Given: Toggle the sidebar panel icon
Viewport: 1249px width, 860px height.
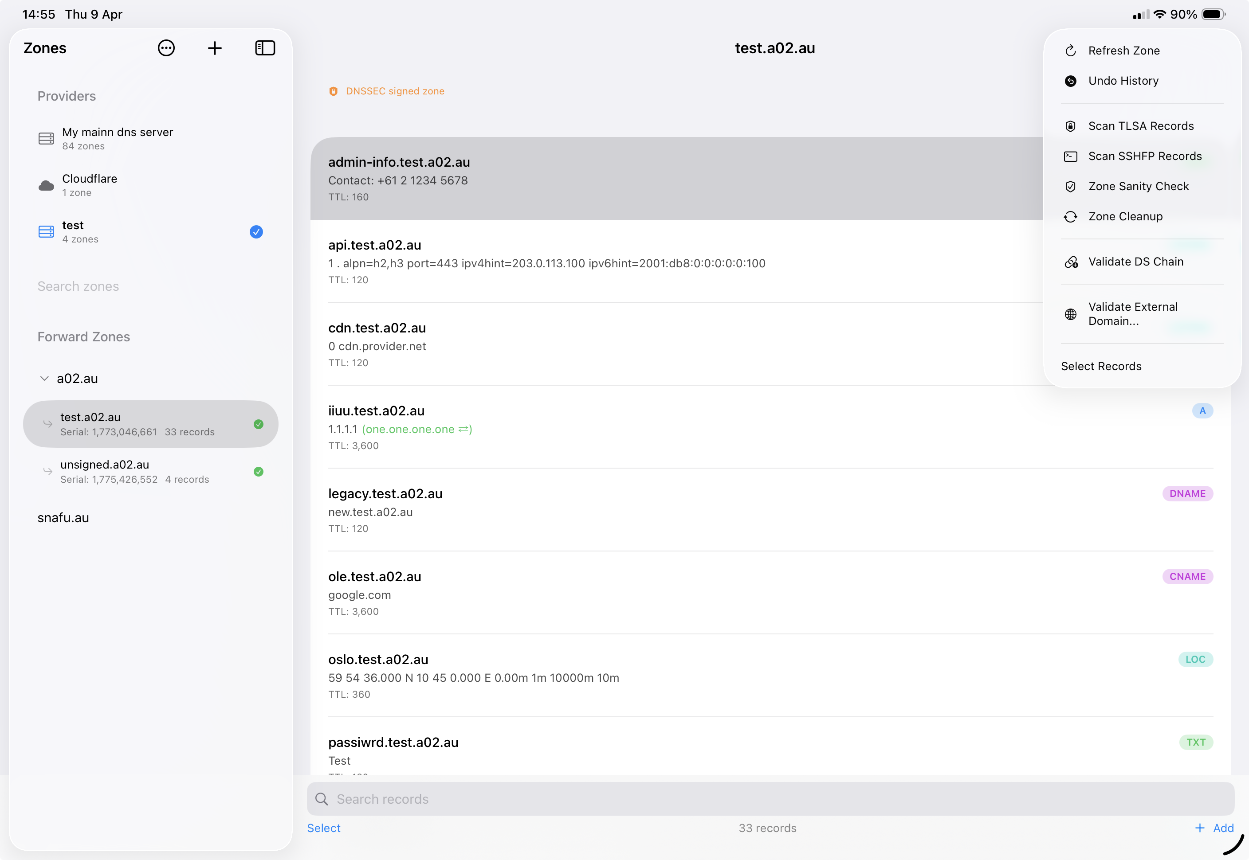Looking at the screenshot, I should coord(265,48).
